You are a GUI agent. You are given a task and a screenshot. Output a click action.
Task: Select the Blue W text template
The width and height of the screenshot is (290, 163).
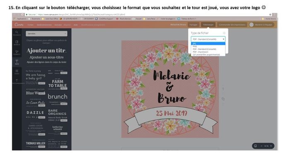pos(35,92)
